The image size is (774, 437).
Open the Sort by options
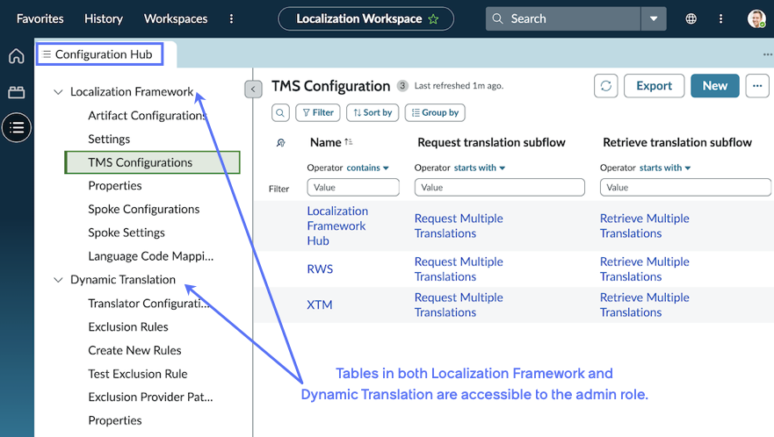click(x=373, y=112)
